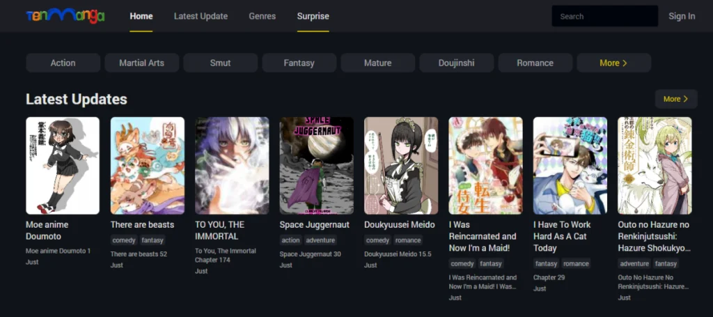Open chapter Moe anime Doumoto 1
Image resolution: width=713 pixels, height=317 pixels.
(58, 251)
